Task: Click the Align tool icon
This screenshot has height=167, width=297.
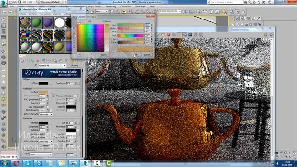Action: [191, 12]
